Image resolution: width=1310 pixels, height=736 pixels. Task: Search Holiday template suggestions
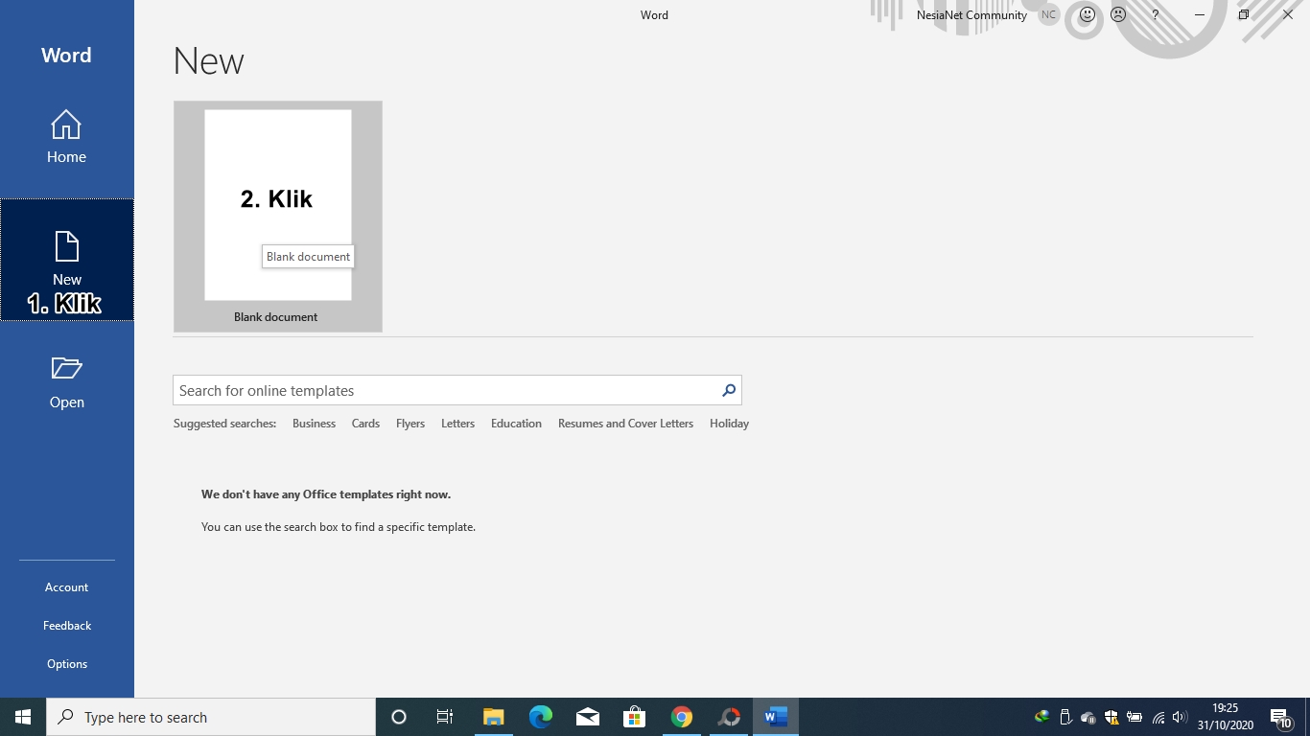coord(729,424)
